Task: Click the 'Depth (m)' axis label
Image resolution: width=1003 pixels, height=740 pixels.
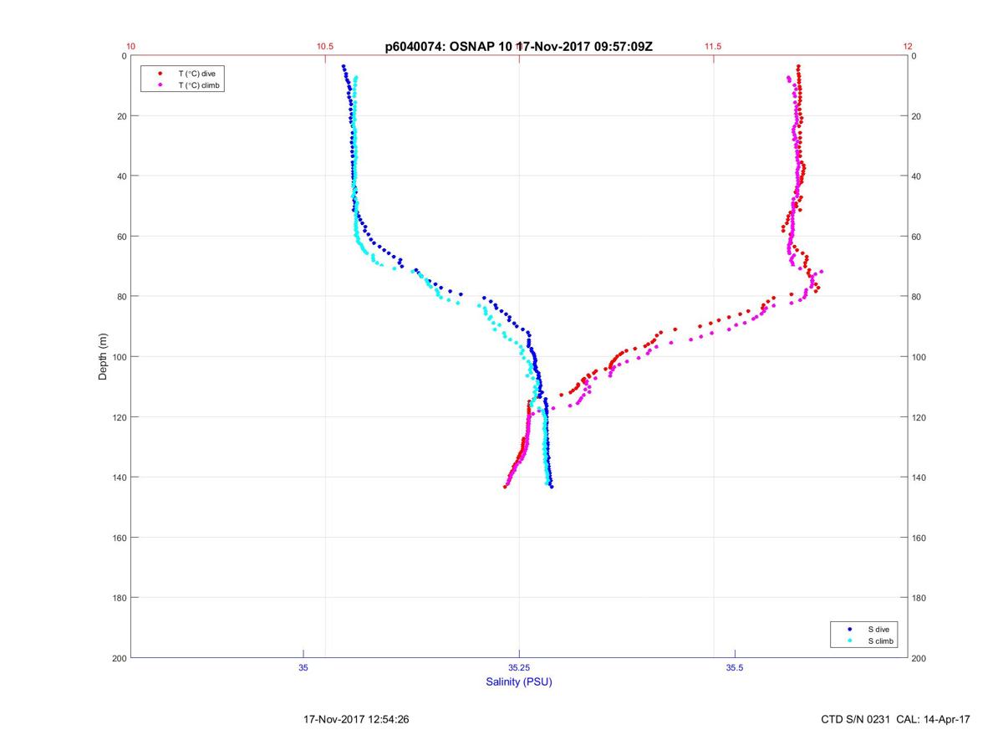Action: coord(104,357)
